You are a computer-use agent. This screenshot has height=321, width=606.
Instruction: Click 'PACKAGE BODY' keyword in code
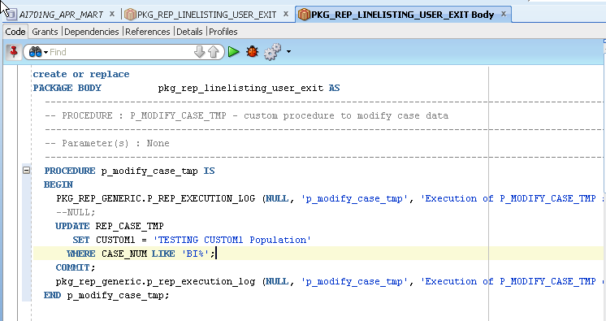point(67,89)
